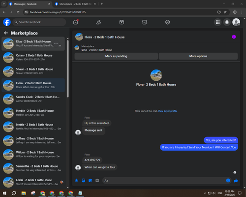The image size is (246, 197).
Task: Open the apps grid menu
Action: point(217,22)
